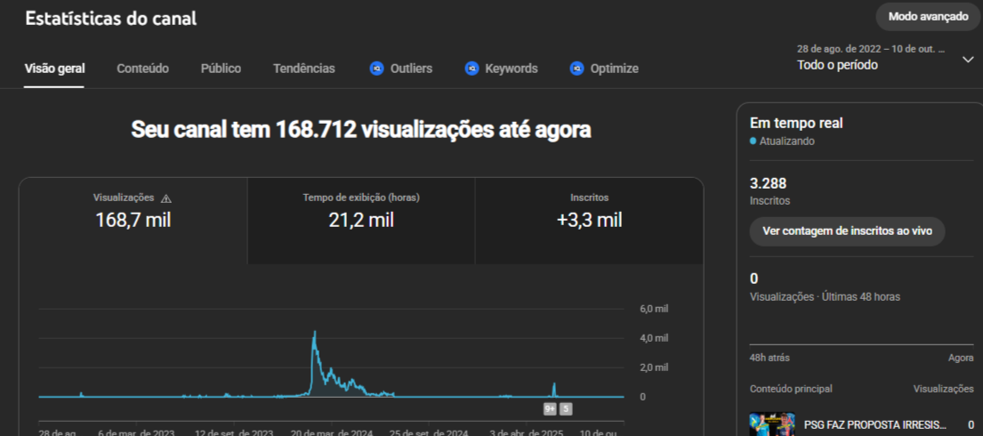Screen dimensions: 983x436
Task: Open the 9+ marker on the chart timeline
Action: [x=550, y=409]
